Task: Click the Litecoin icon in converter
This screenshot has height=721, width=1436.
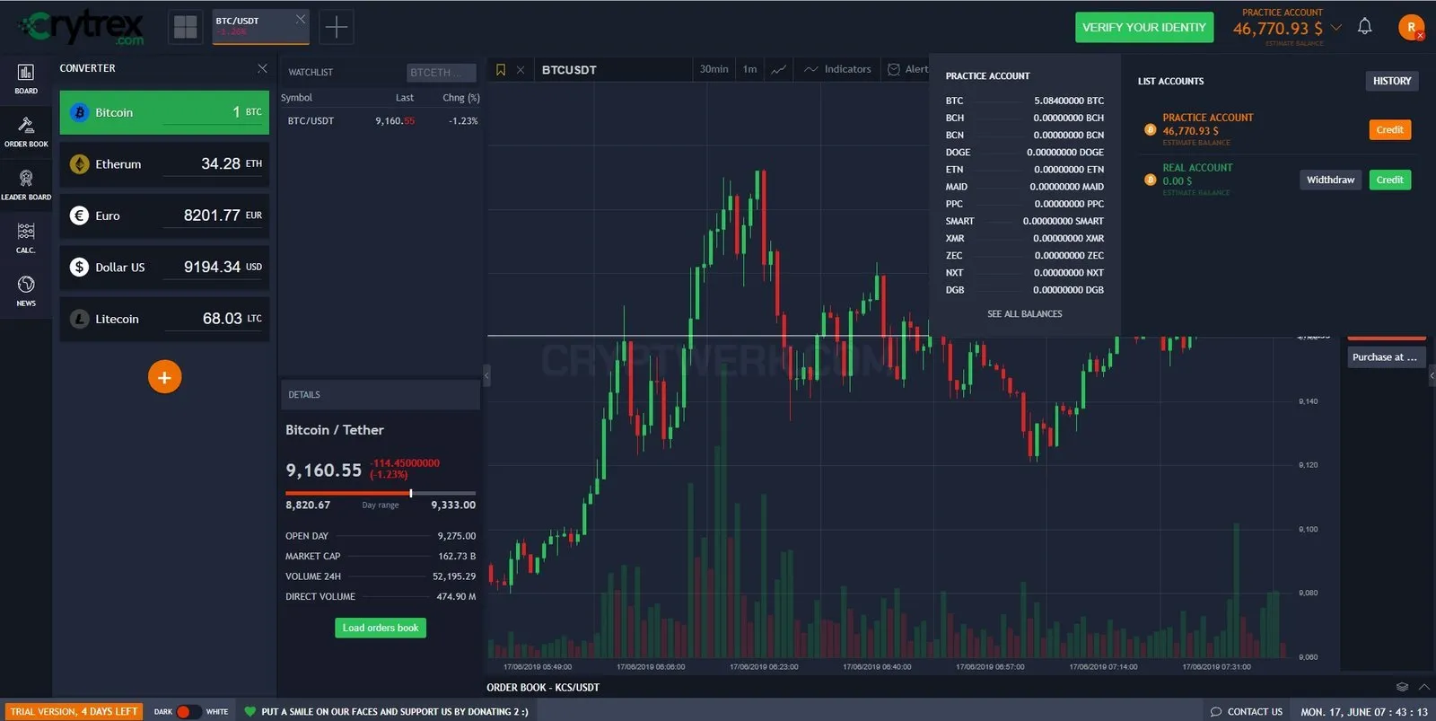Action: pos(79,319)
